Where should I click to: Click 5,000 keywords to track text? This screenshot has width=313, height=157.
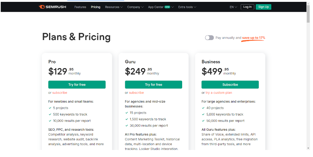(x=225, y=114)
